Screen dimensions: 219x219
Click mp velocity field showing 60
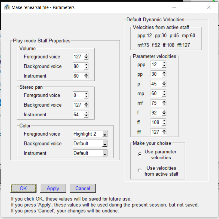point(157,93)
